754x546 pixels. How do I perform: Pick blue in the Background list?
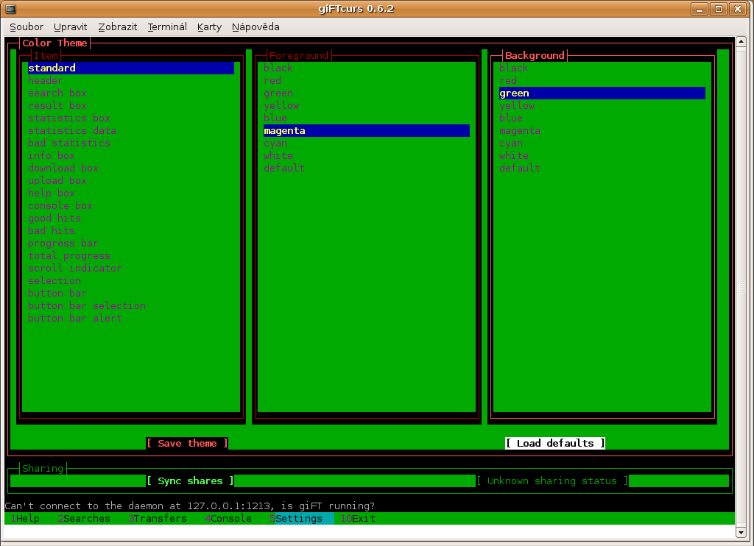(x=511, y=118)
